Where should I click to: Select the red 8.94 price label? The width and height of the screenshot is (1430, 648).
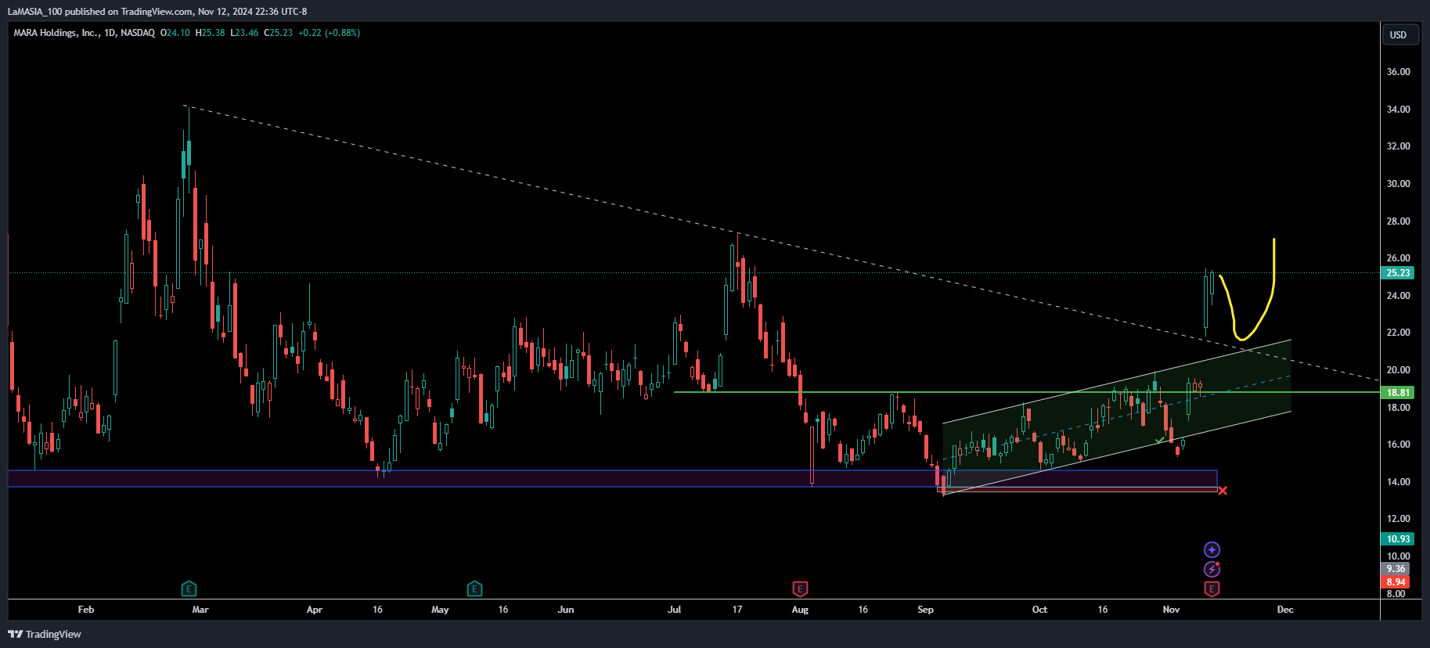(x=1396, y=582)
